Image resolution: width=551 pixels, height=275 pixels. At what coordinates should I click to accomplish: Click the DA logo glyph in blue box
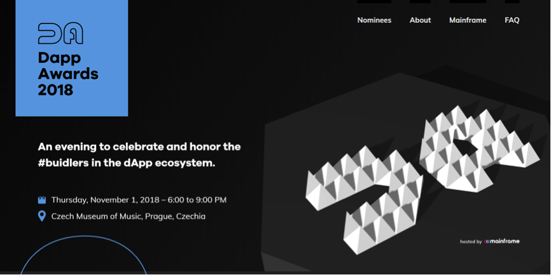60,34
